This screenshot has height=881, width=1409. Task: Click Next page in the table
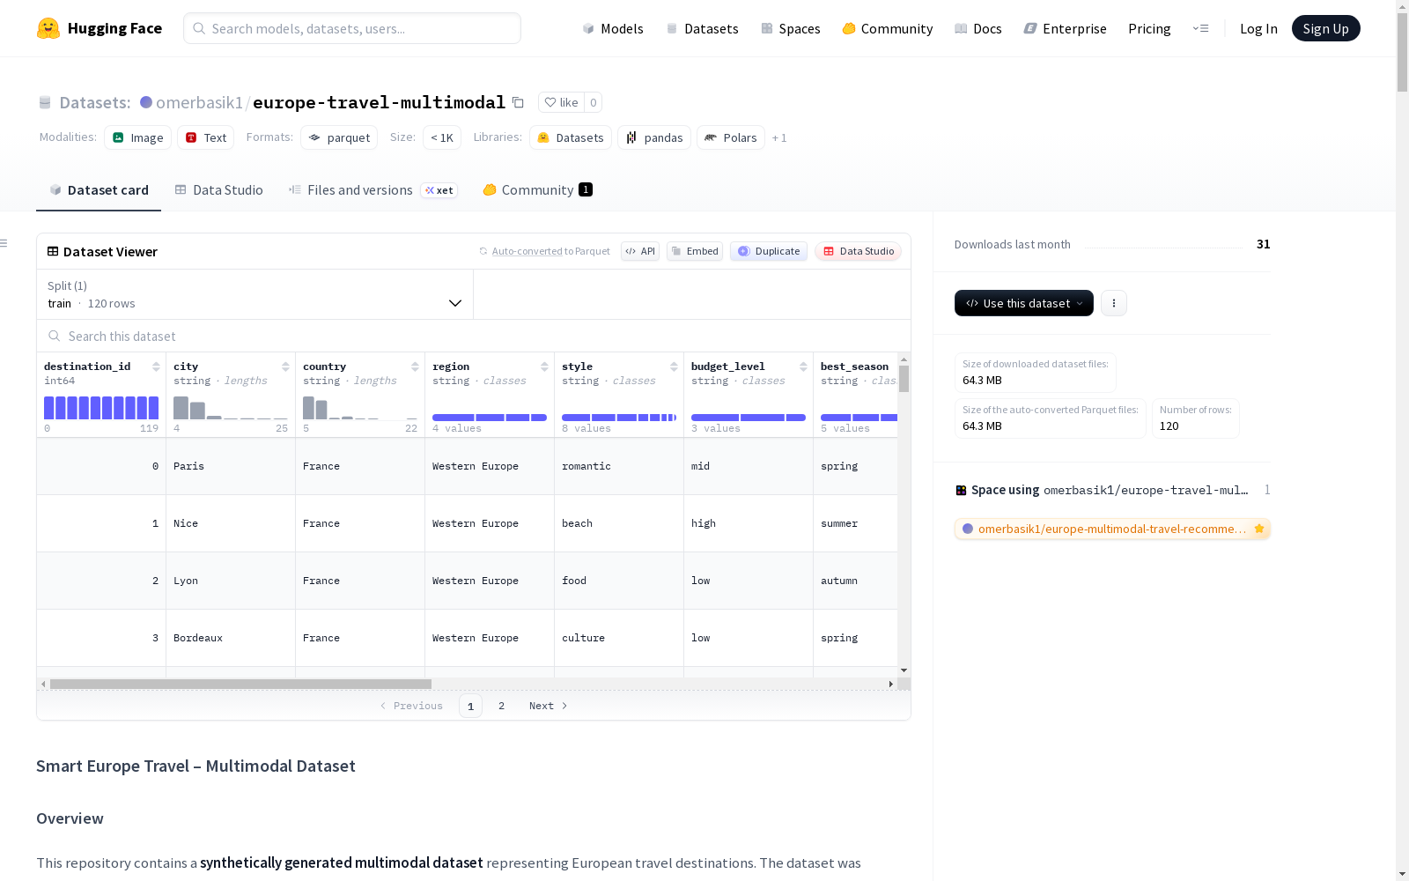548,706
